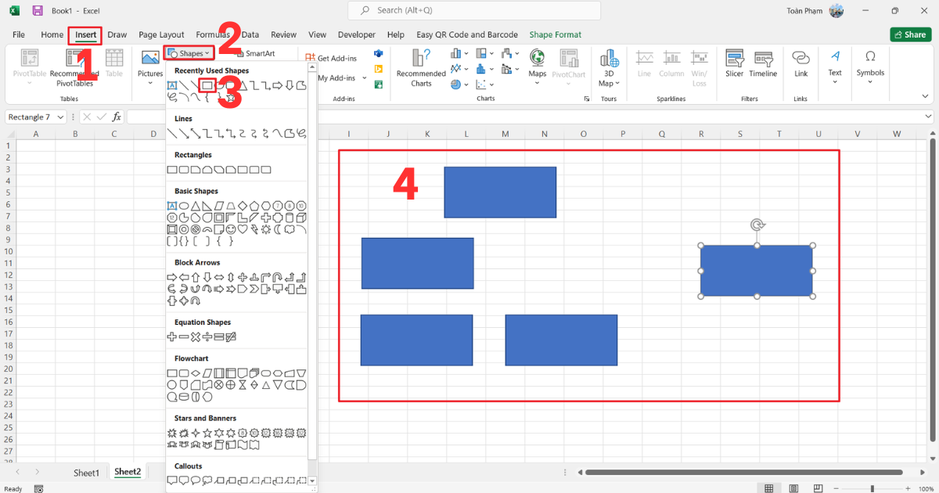Insert the right arrow from Block Arrows
Viewport: 939px width, 493px height.
point(172,277)
